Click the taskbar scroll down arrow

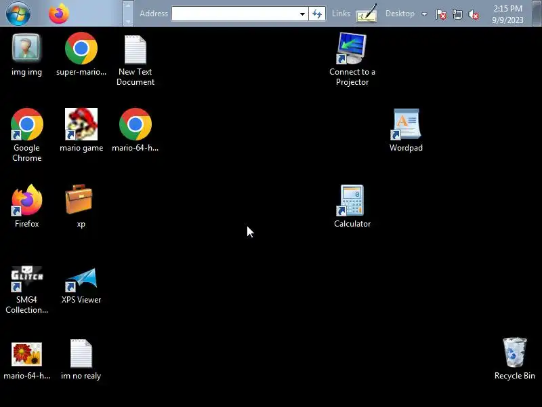(x=128, y=21)
